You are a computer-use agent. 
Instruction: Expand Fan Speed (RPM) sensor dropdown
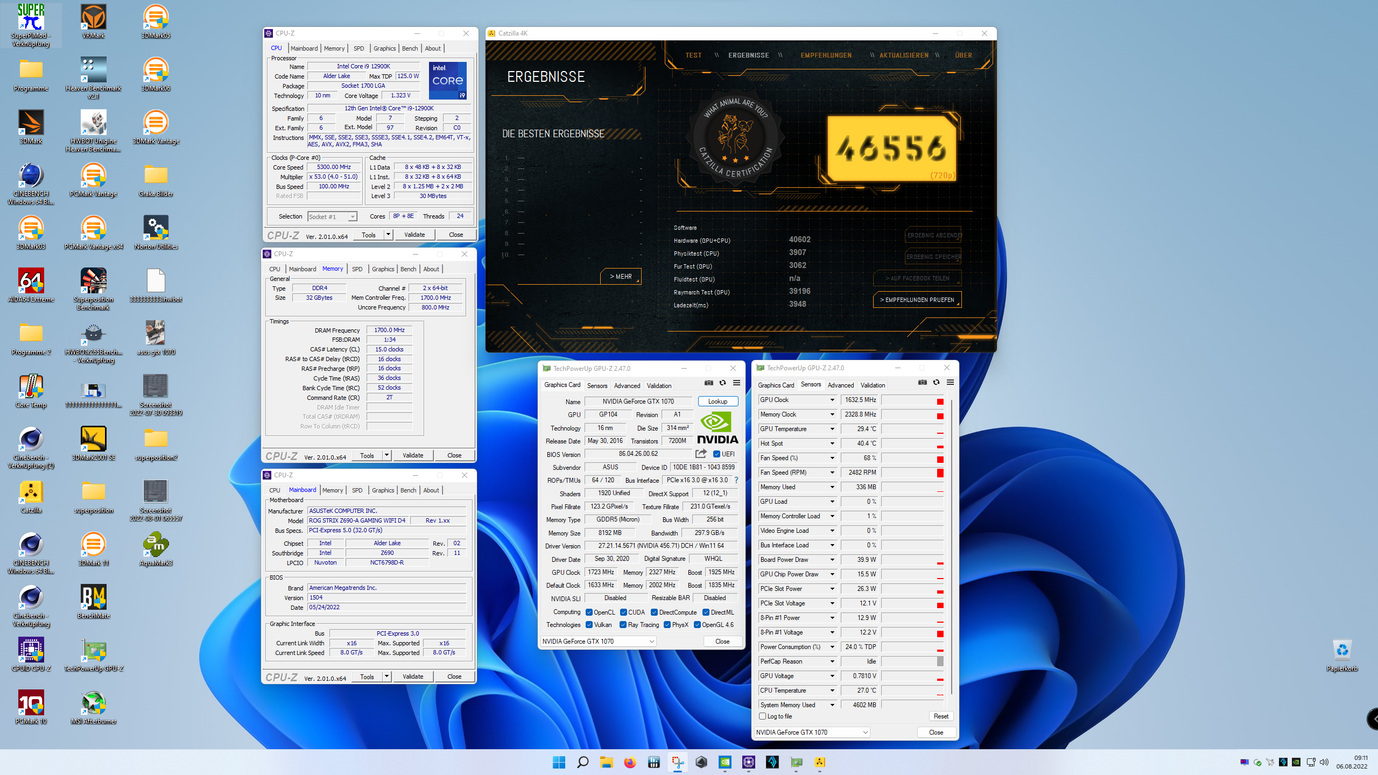click(x=832, y=473)
